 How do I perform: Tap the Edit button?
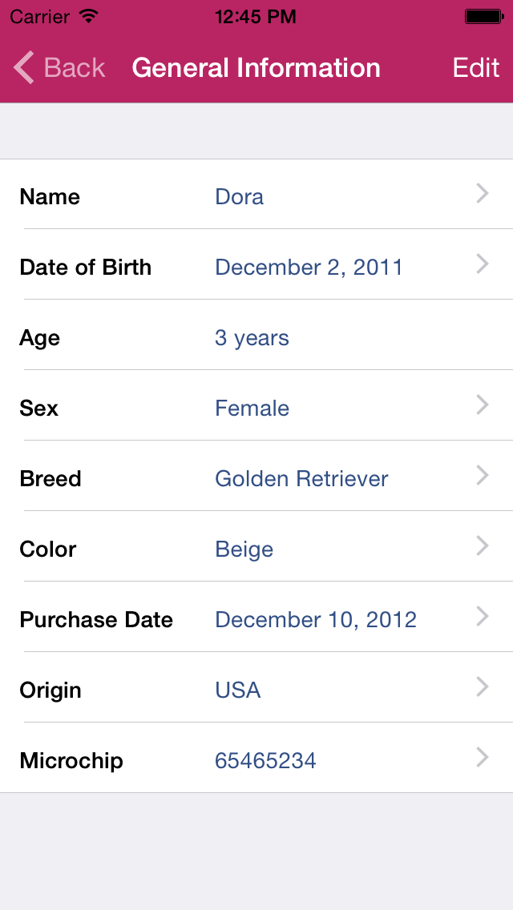pos(476,68)
